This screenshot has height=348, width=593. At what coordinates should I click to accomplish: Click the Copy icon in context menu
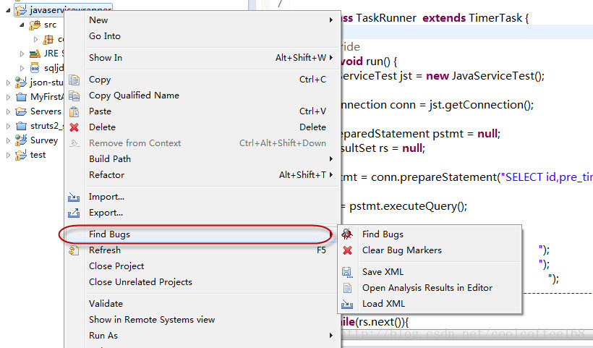tap(74, 80)
